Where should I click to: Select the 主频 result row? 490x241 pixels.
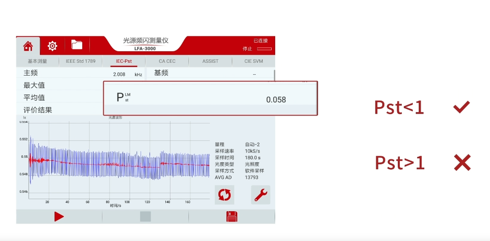(x=60, y=74)
